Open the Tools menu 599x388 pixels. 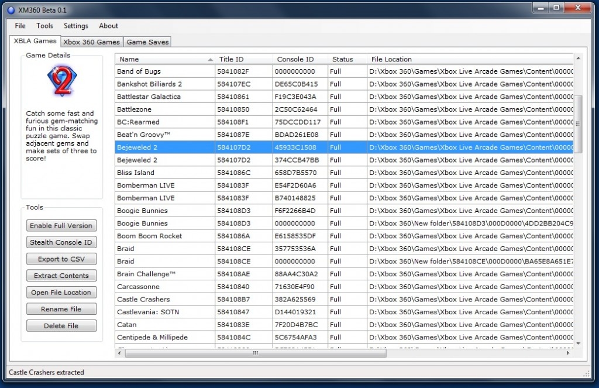44,26
